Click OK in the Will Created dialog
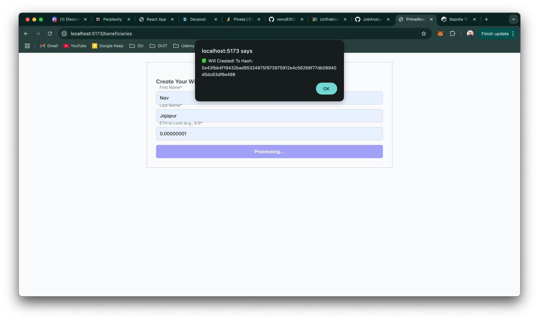The width and height of the screenshot is (539, 321). click(326, 89)
